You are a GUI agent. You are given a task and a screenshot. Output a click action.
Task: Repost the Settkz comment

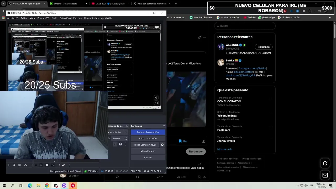point(137,177)
